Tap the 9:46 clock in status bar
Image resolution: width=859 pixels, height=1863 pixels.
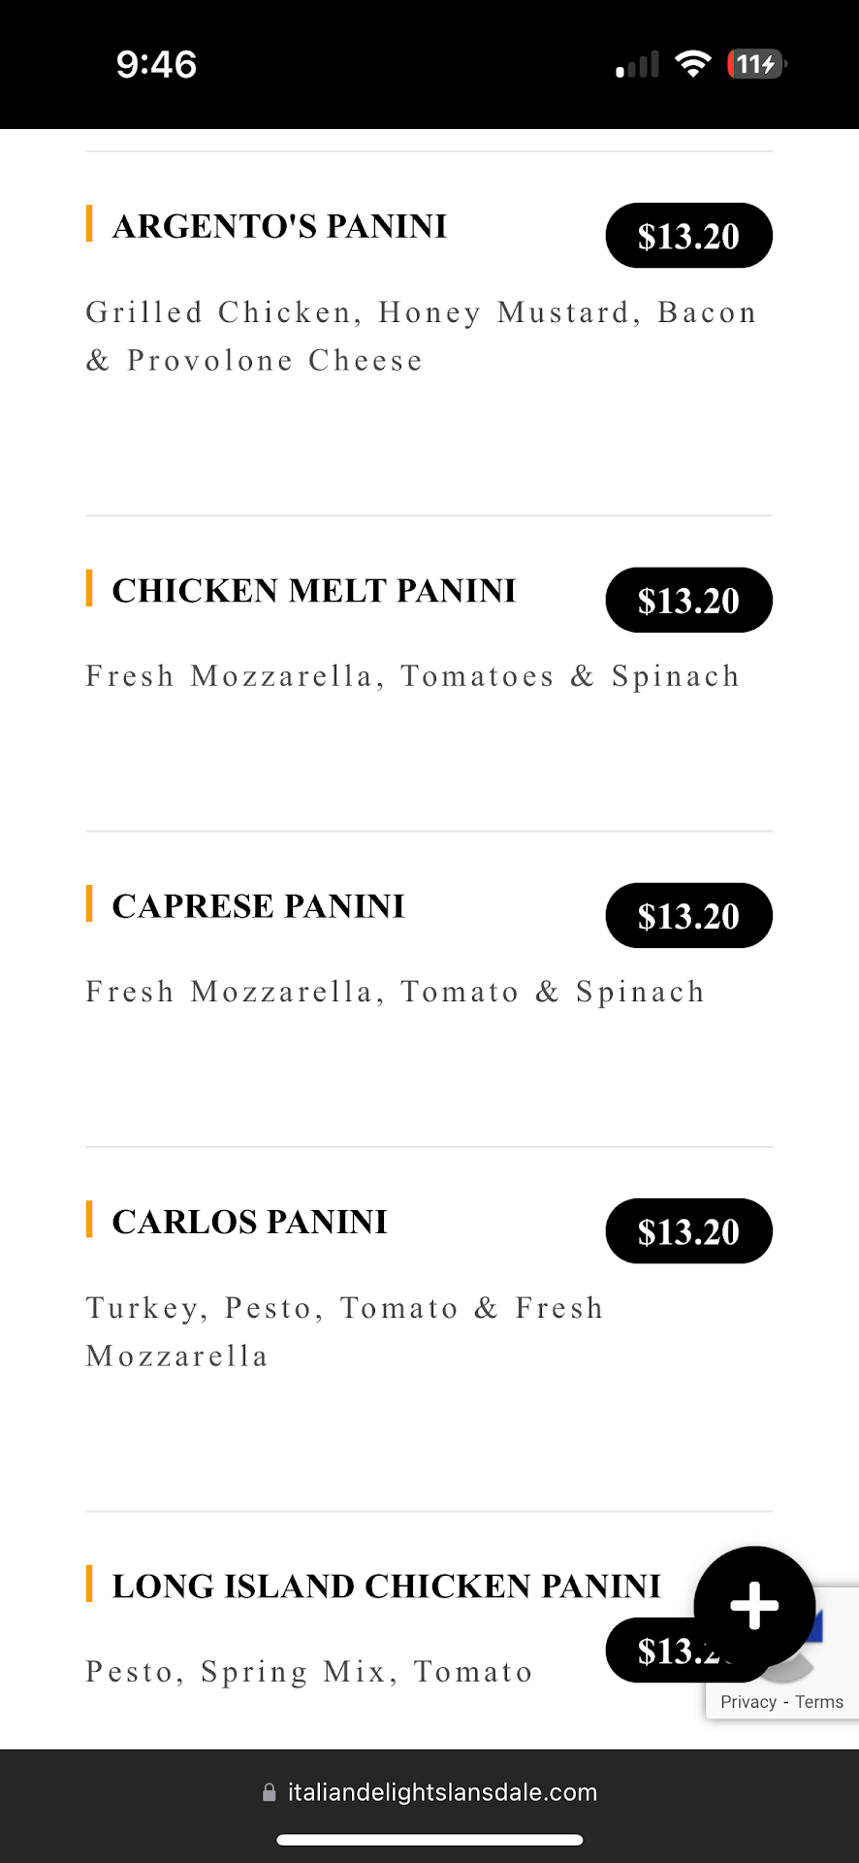click(156, 64)
